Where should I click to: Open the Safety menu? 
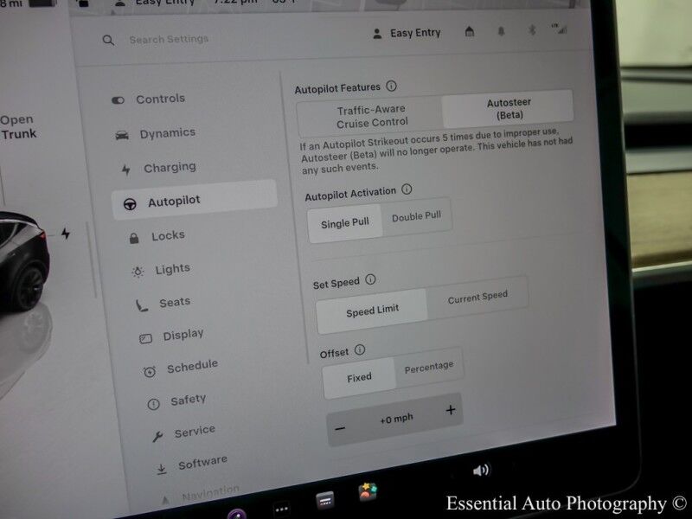177,401
